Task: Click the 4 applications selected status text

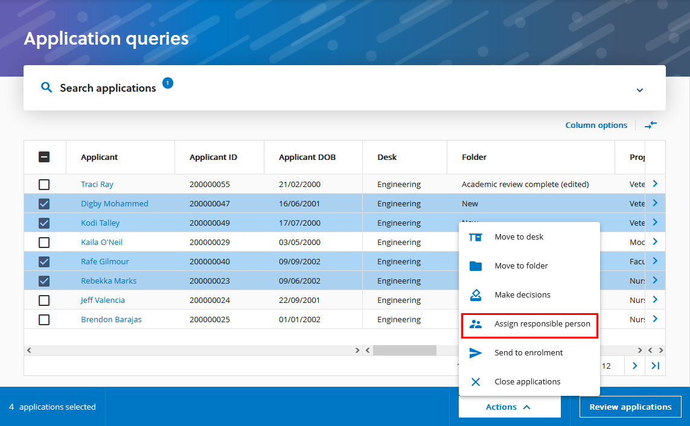Action: click(x=53, y=407)
